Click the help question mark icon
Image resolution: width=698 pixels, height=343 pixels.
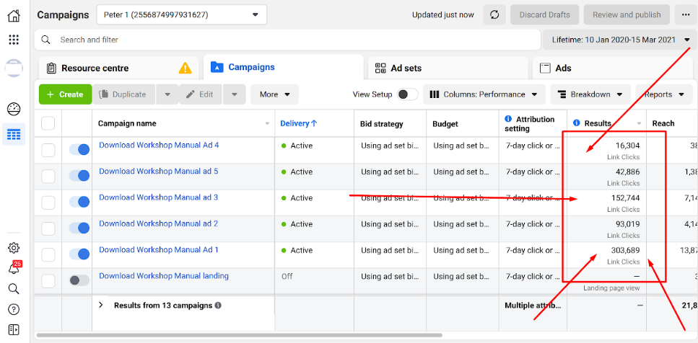tap(14, 309)
